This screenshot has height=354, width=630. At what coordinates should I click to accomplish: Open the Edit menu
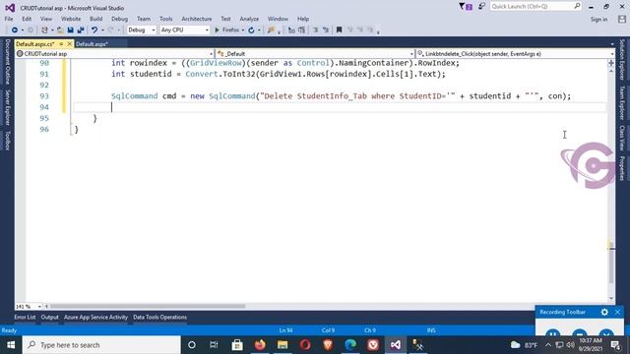pos(27,19)
